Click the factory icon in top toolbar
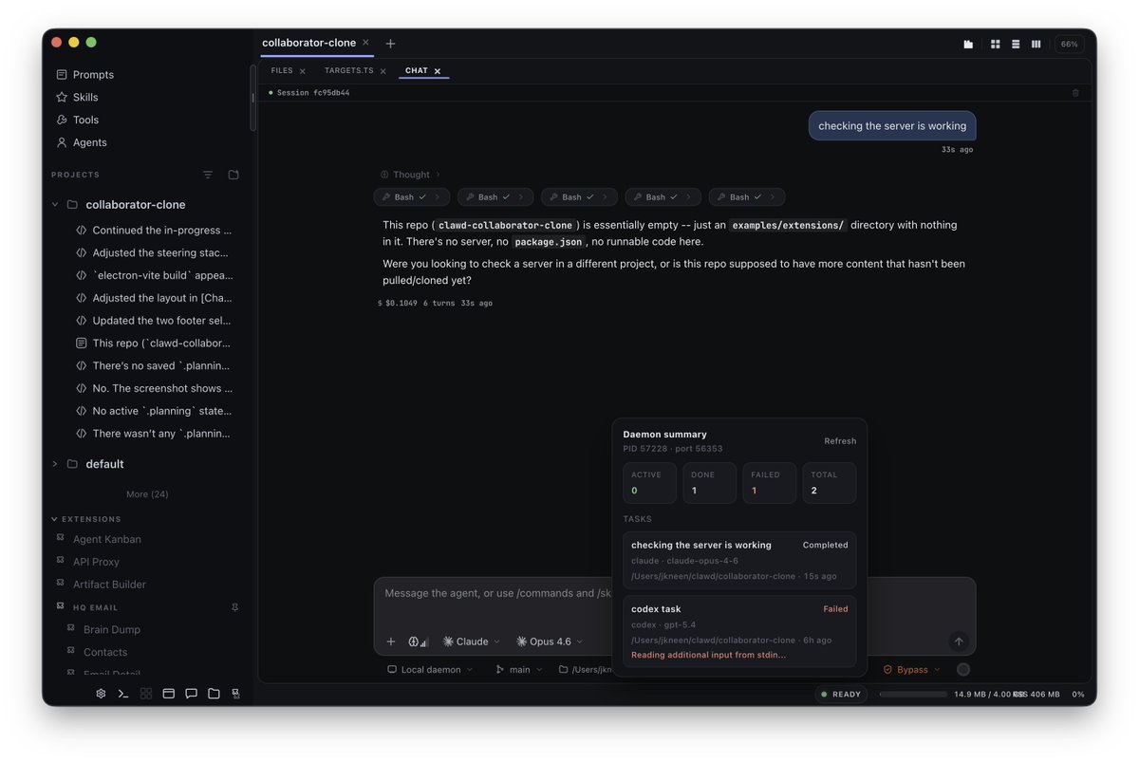Screen dimensions: 1139x762 [x=968, y=44]
